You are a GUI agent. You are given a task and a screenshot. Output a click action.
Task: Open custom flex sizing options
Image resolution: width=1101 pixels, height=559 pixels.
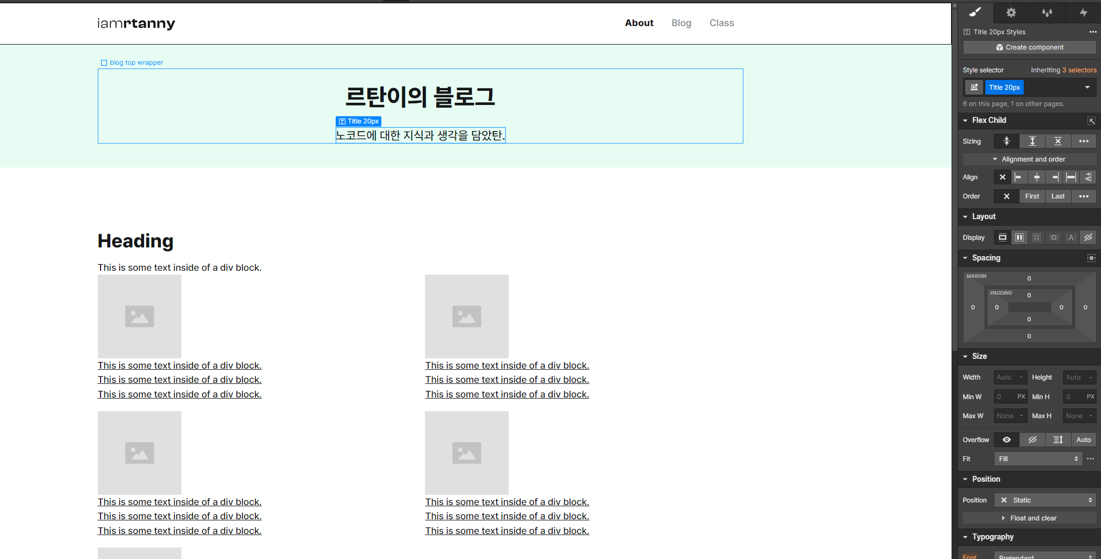coord(1084,141)
